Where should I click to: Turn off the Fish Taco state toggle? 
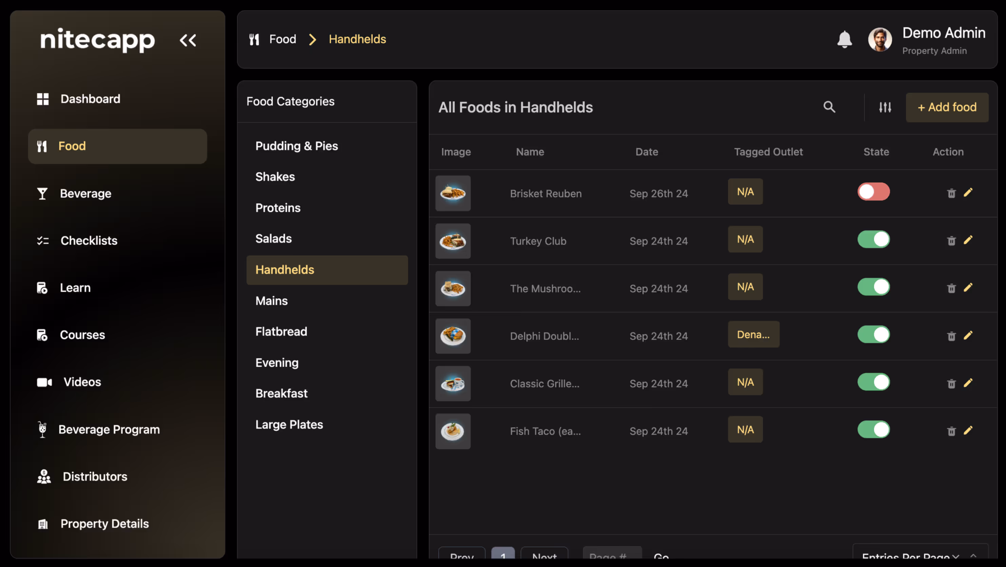(874, 430)
